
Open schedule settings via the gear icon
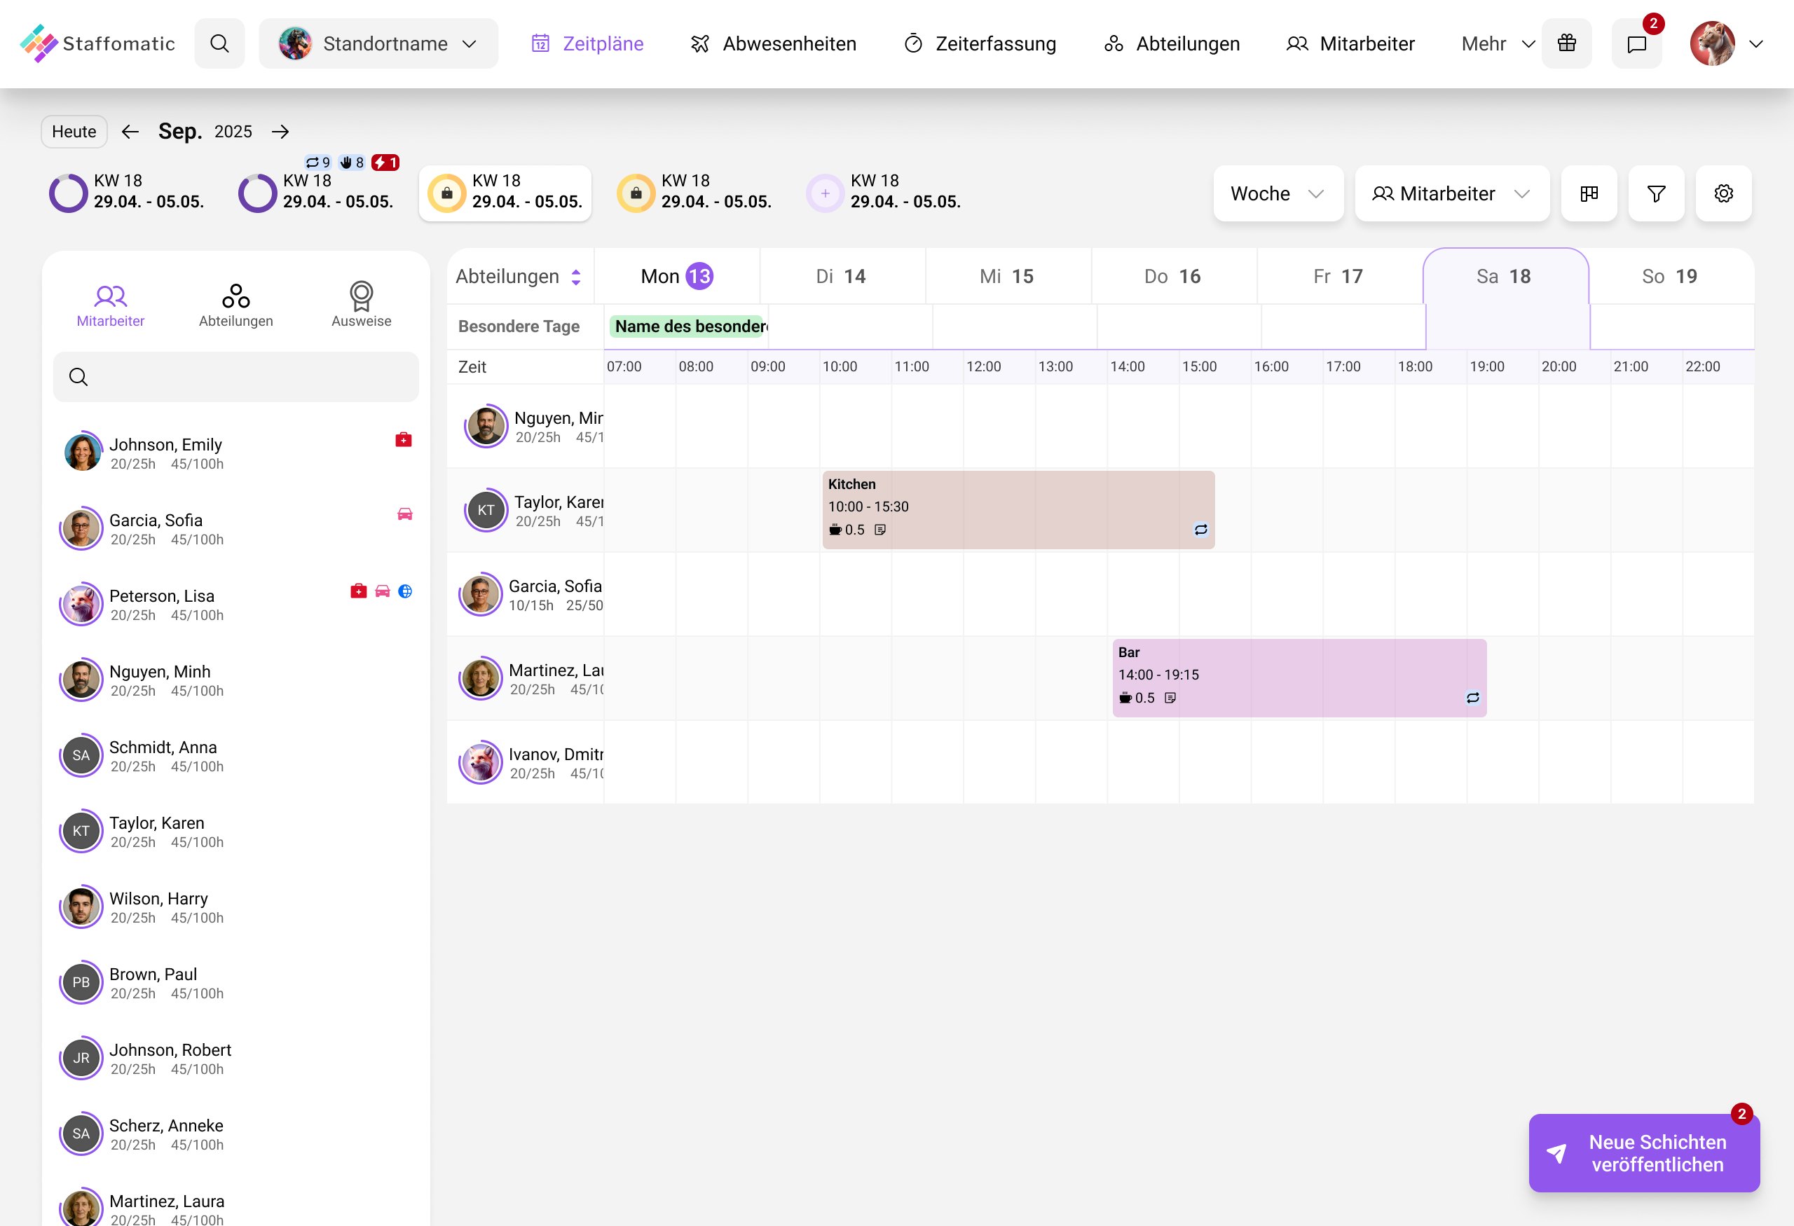tap(1723, 193)
